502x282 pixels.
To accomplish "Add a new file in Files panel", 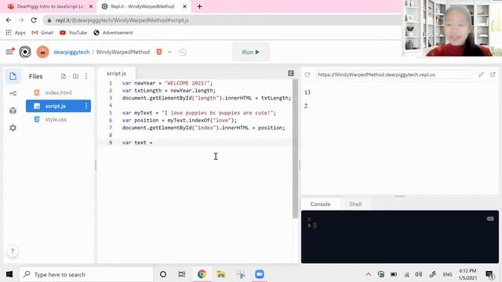I will pos(64,77).
